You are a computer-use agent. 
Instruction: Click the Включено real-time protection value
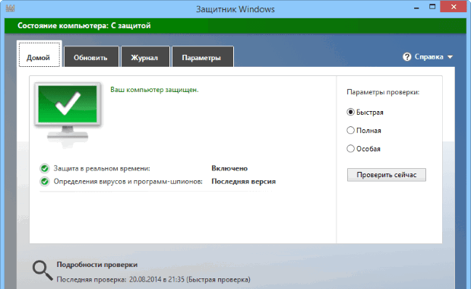pos(229,168)
